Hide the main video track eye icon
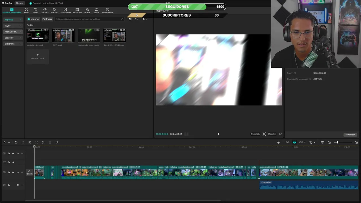This screenshot has height=203, width=361. tap(13, 172)
